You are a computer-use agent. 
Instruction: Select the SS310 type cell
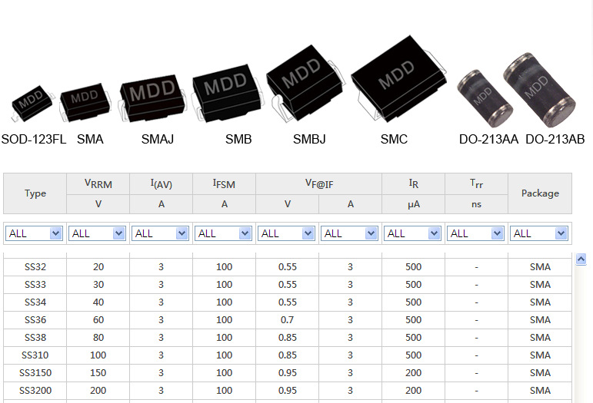(35, 355)
